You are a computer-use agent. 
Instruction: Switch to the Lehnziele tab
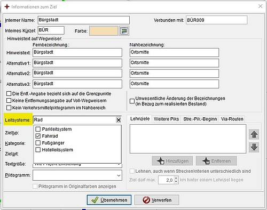[140, 119]
